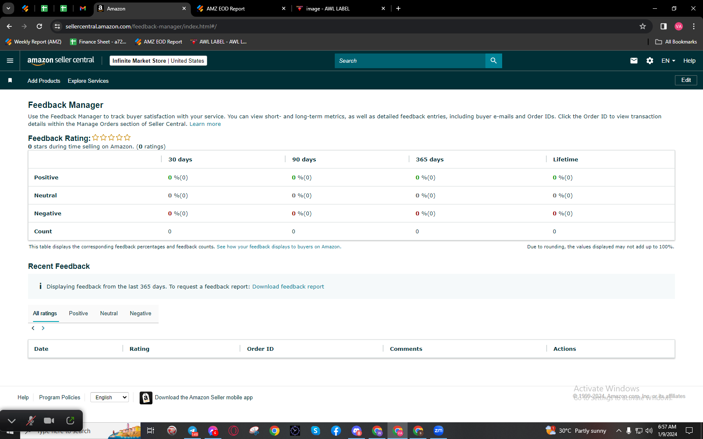Viewport: 703px width, 439px height.
Task: Open Program Policies footer link
Action: [60, 398]
